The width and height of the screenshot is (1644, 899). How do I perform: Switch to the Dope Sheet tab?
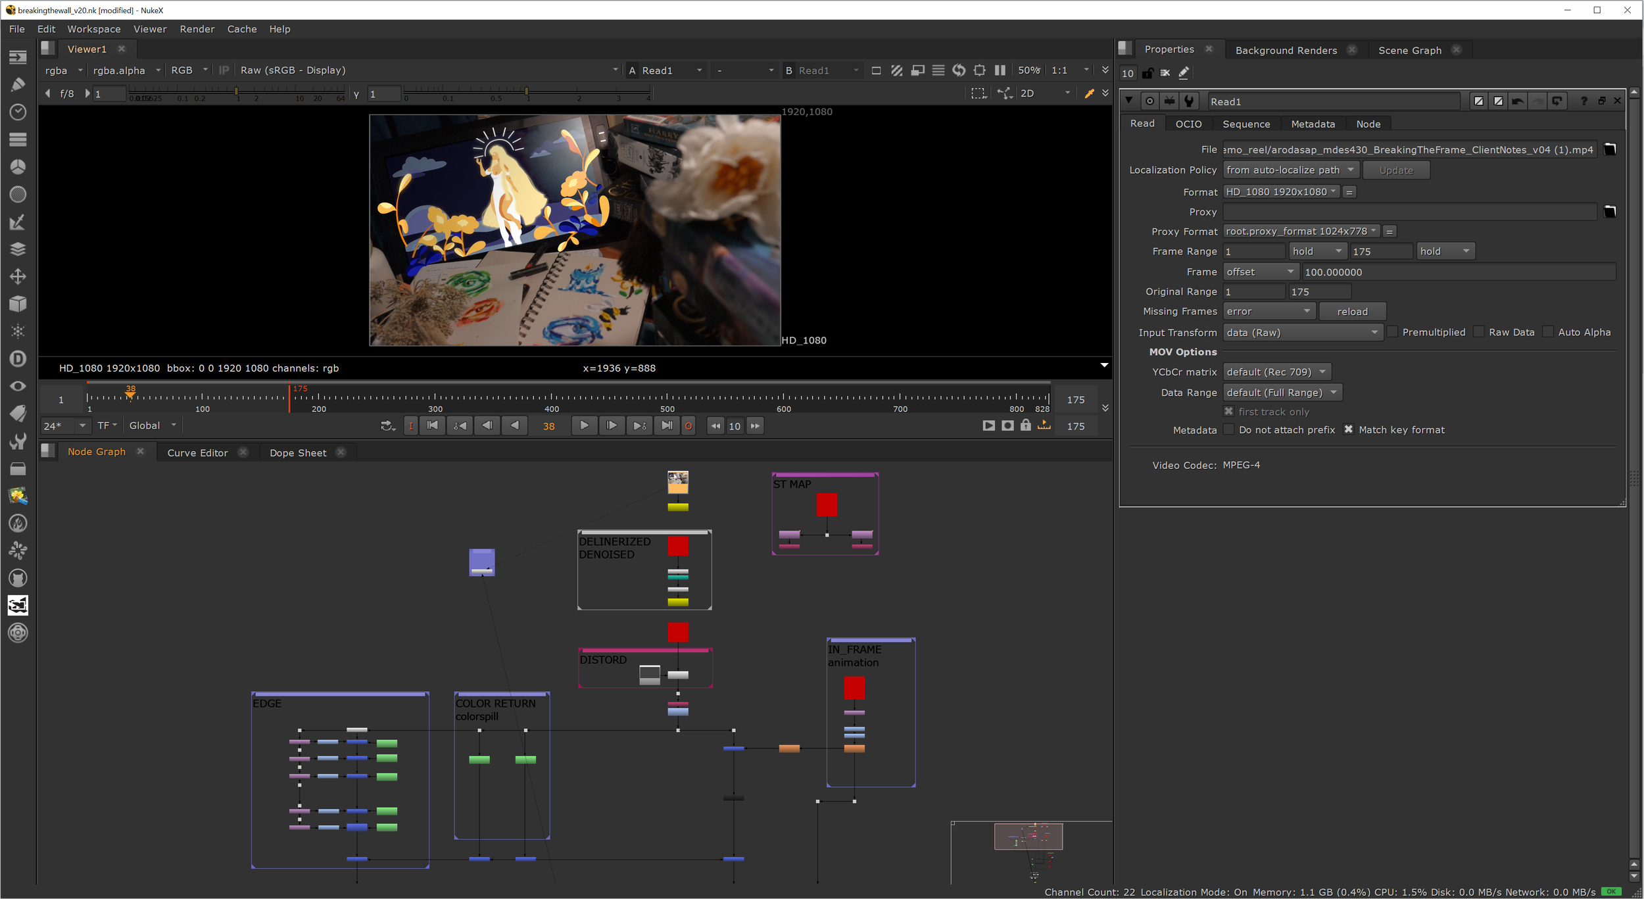coord(298,452)
